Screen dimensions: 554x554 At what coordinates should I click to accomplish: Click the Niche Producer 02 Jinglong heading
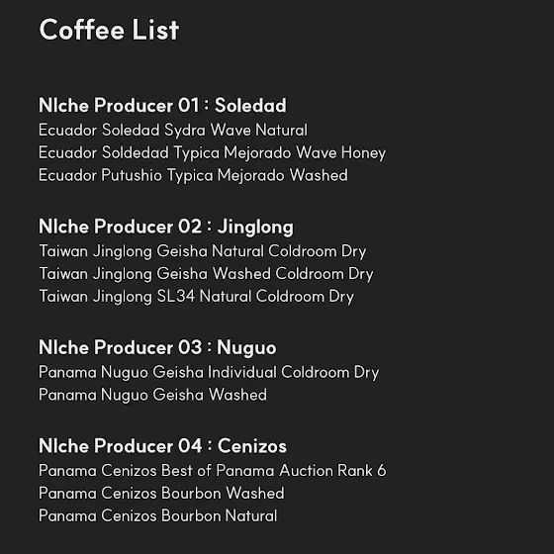(x=166, y=227)
